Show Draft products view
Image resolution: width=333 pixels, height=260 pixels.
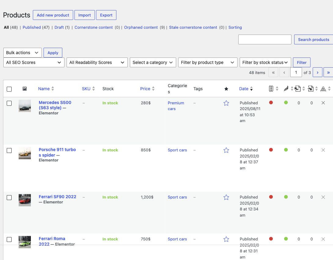pos(59,28)
